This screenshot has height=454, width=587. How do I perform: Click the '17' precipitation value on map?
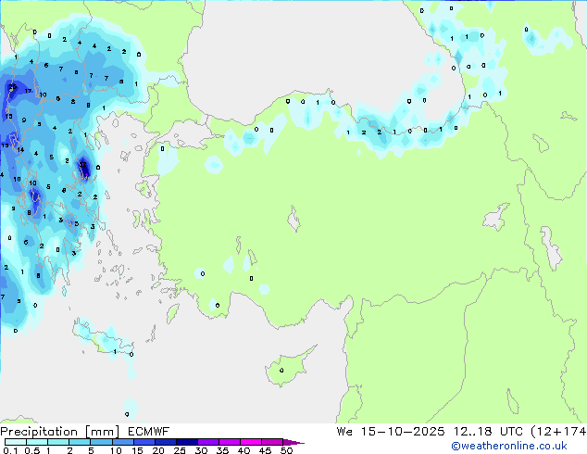(x=28, y=91)
